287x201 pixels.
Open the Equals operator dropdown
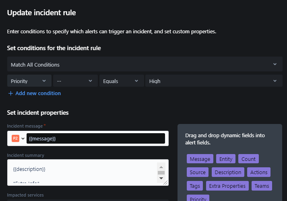(122, 81)
